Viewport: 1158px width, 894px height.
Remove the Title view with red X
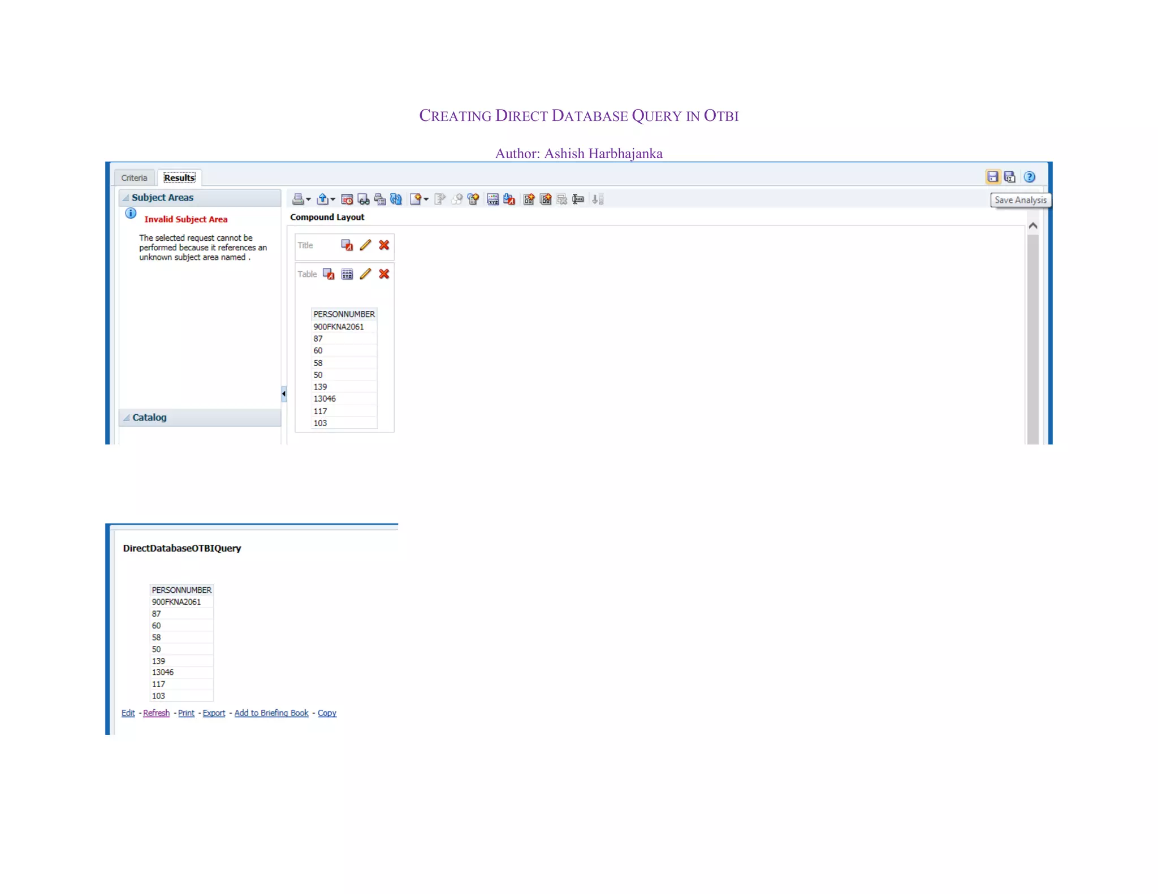pyautogui.click(x=384, y=245)
